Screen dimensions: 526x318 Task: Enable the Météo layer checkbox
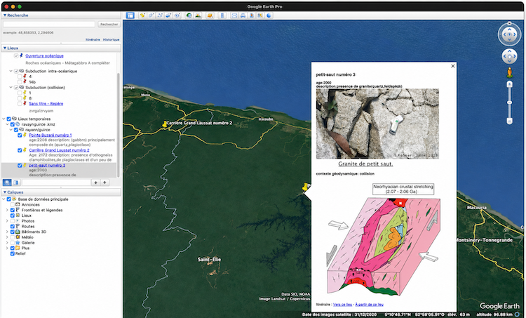[13, 237]
